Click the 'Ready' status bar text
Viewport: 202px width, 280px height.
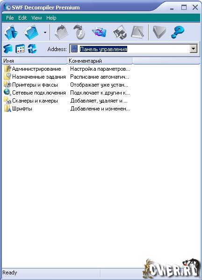click(10, 273)
